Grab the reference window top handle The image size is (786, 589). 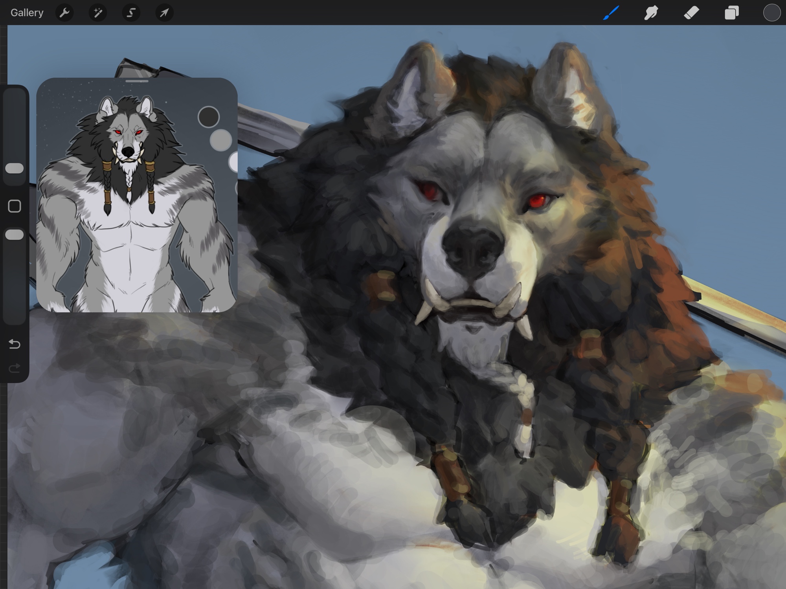(x=137, y=81)
